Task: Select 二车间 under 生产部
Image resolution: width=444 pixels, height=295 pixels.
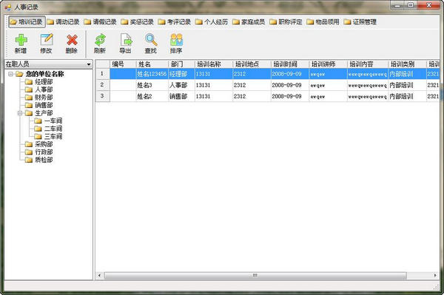Action: click(53, 129)
